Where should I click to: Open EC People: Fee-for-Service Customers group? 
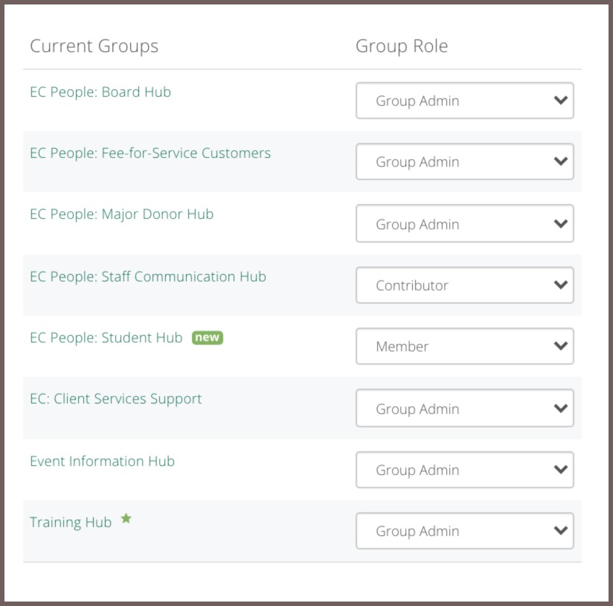150,153
